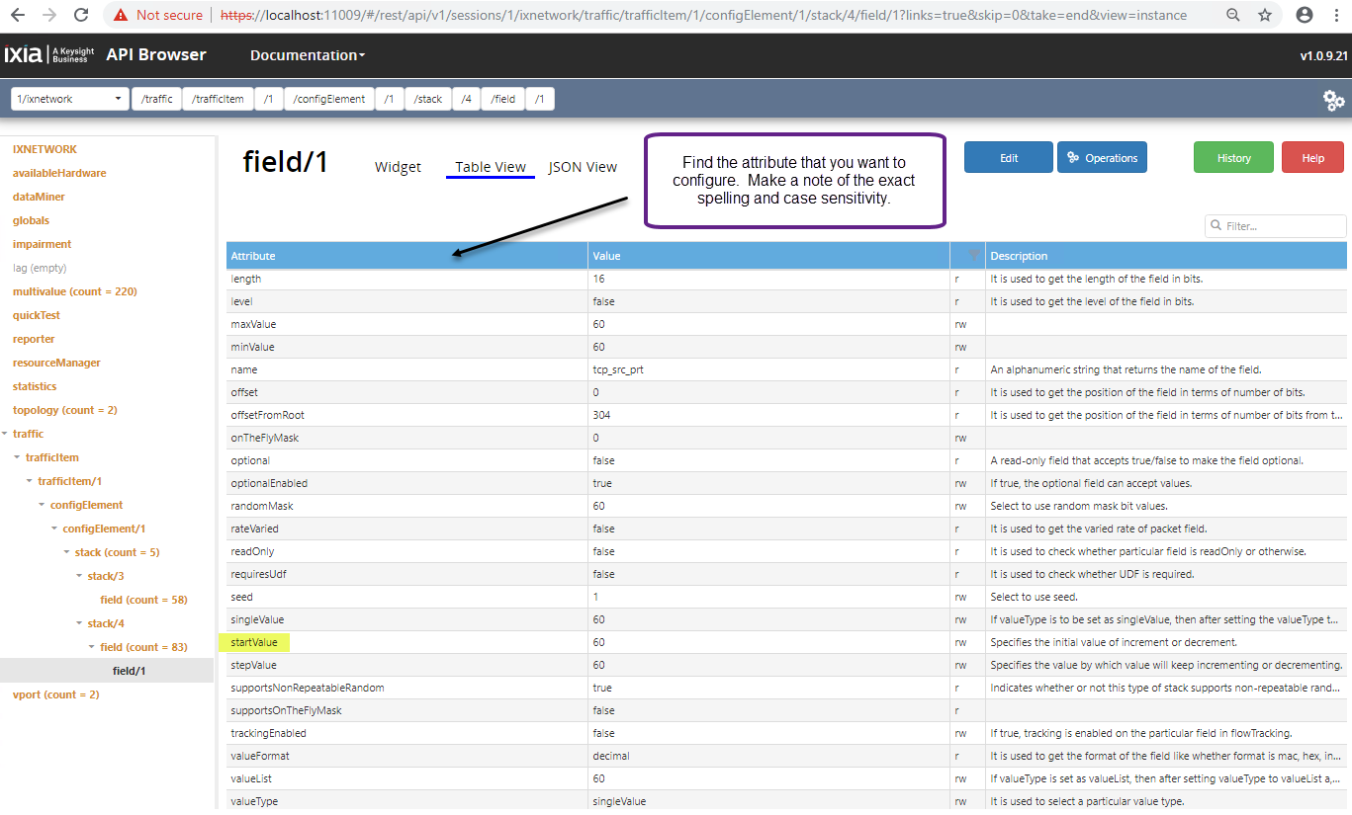Open the Documentation dropdown menu

(x=308, y=55)
